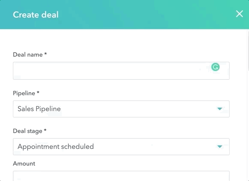Viewport: 249px width, 181px height.
Task: Expand the Deal stage dropdown arrow
Action: [220, 147]
